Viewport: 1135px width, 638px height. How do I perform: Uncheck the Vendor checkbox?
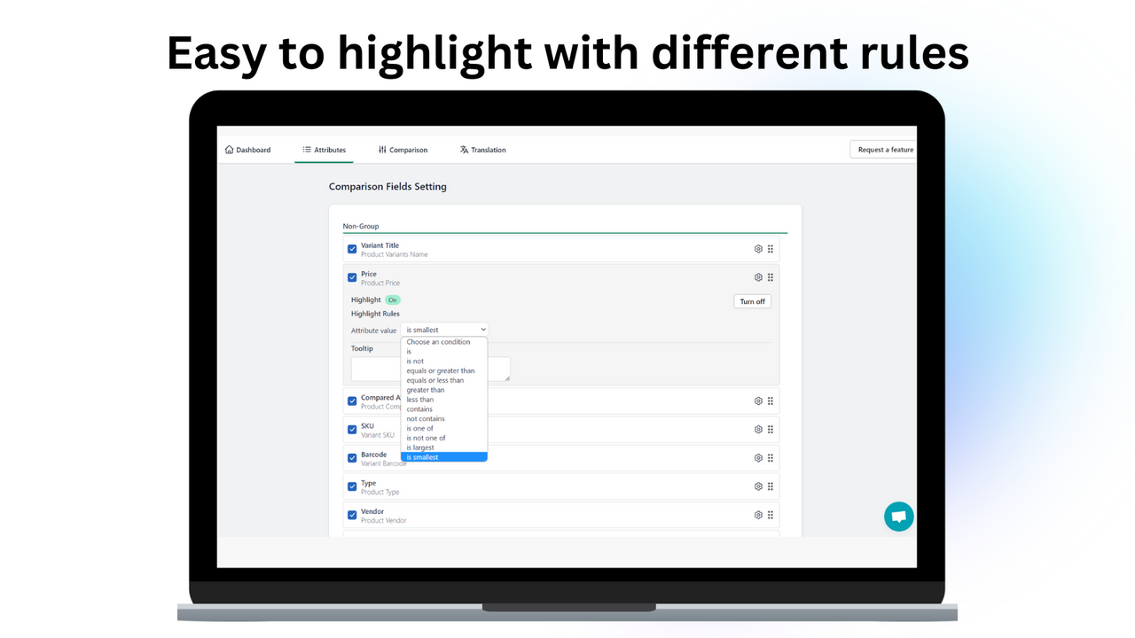(x=352, y=515)
